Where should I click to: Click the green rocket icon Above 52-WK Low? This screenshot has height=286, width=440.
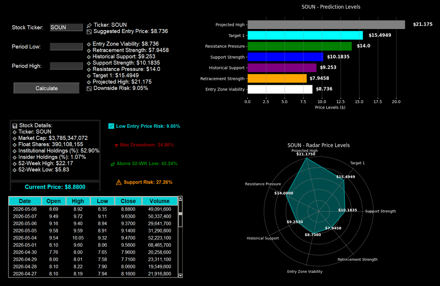point(113,164)
